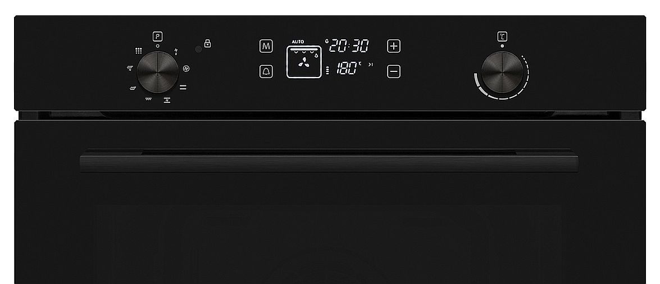Tap the 180 degree temperature readout
Viewport: 660px width, 284px height.
point(348,68)
